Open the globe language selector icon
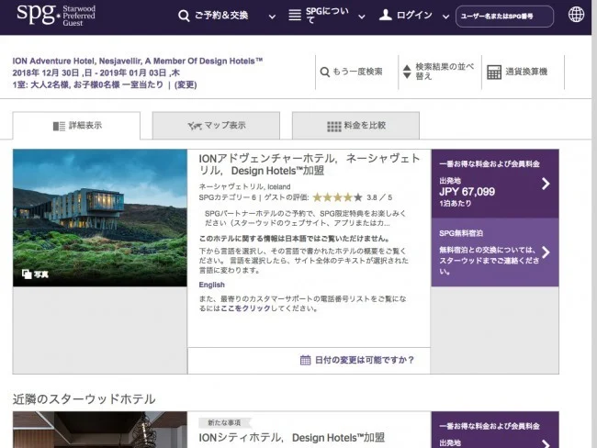Viewport: 597px width, 448px height. 577,16
